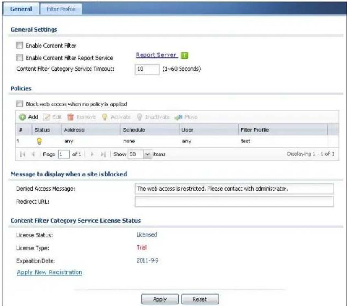Click the Edit policy toolbar icon

click(46, 117)
